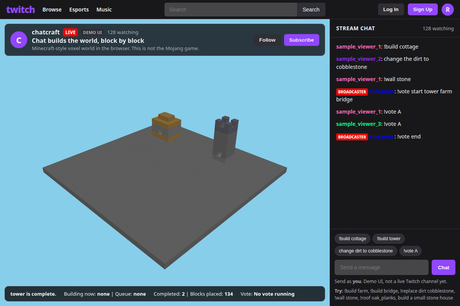The image size is (460, 306).
Task: Click the 'Completed: 2' status
Action: coord(170,294)
